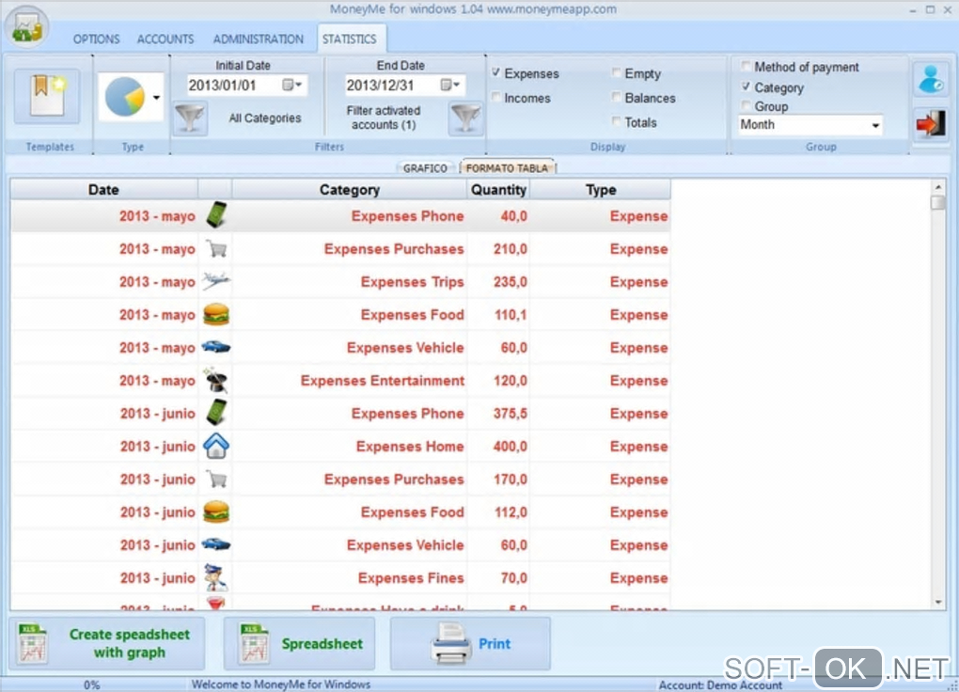Click the MoneyMe application logo

27,27
